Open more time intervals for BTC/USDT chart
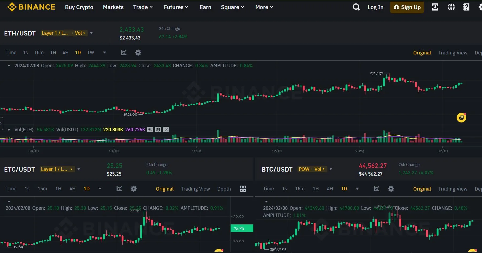The height and width of the screenshot is (253, 482). point(357,189)
